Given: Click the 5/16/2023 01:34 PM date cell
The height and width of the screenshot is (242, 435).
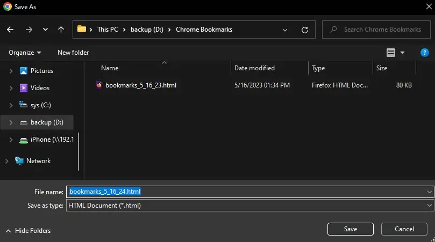Looking at the screenshot, I should tap(262, 85).
